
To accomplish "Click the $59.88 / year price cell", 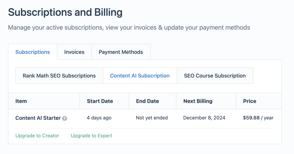I will [258, 118].
